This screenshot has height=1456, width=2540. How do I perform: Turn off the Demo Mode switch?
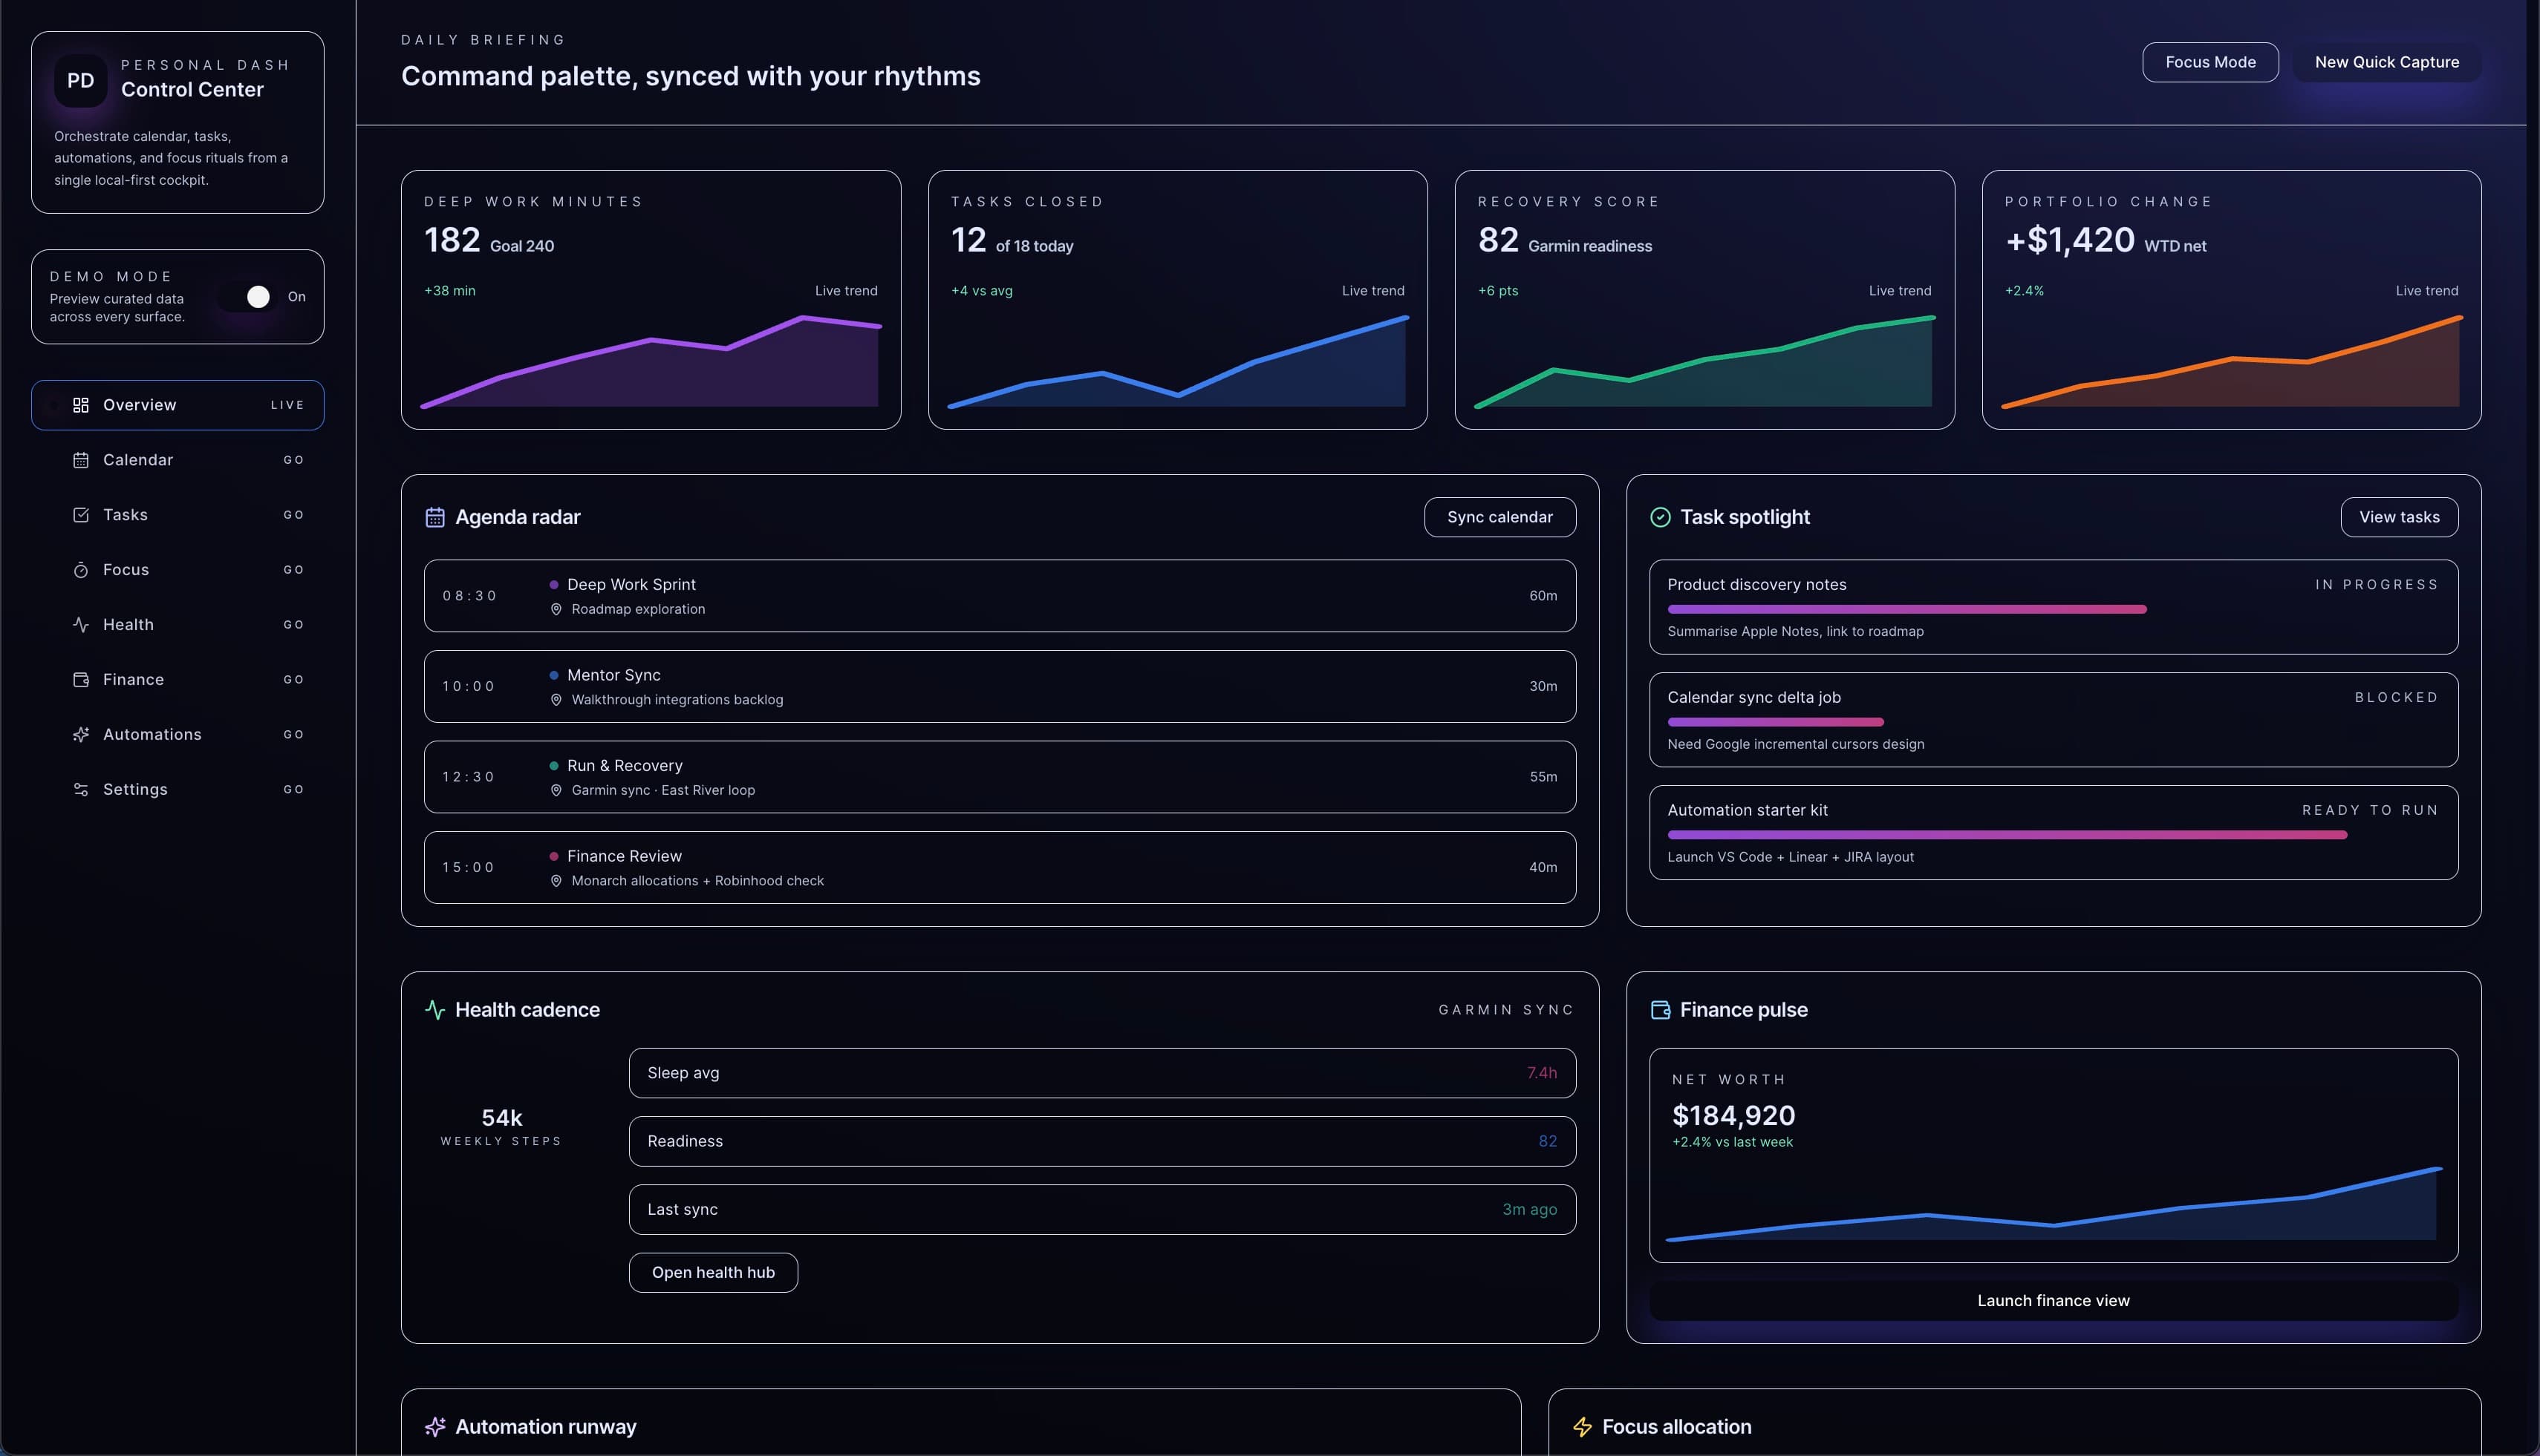coord(250,297)
